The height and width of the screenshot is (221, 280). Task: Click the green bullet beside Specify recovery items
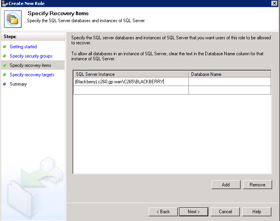click(x=4, y=65)
